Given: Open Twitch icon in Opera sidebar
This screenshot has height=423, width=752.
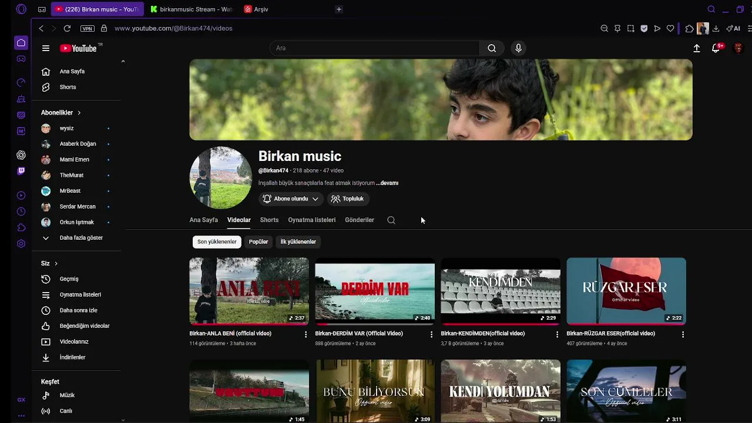Looking at the screenshot, I should click(21, 171).
